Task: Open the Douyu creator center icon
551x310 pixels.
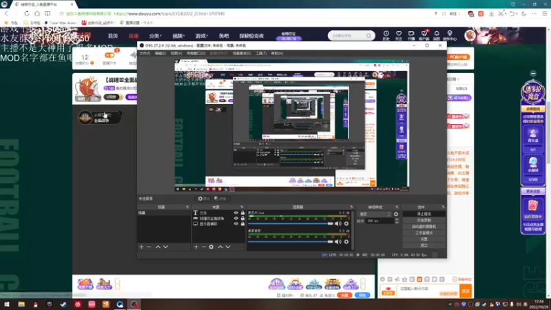Action: click(x=450, y=36)
